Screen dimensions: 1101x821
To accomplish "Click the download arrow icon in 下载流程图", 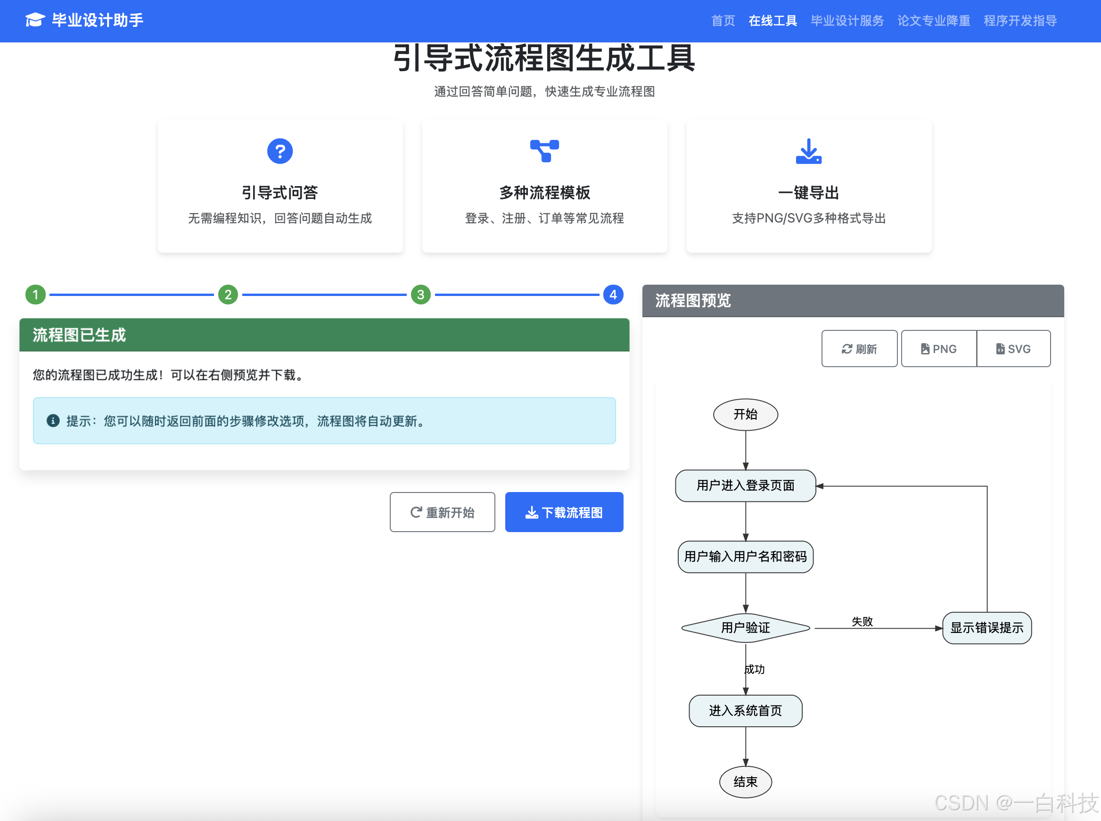I will pos(531,512).
